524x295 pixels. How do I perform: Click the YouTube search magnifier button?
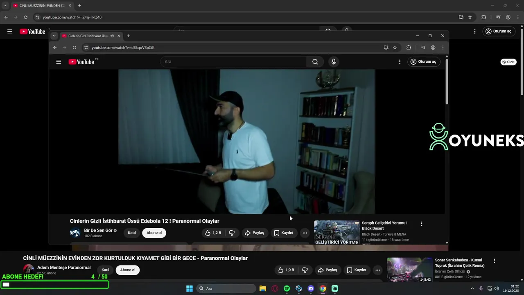tap(315, 62)
